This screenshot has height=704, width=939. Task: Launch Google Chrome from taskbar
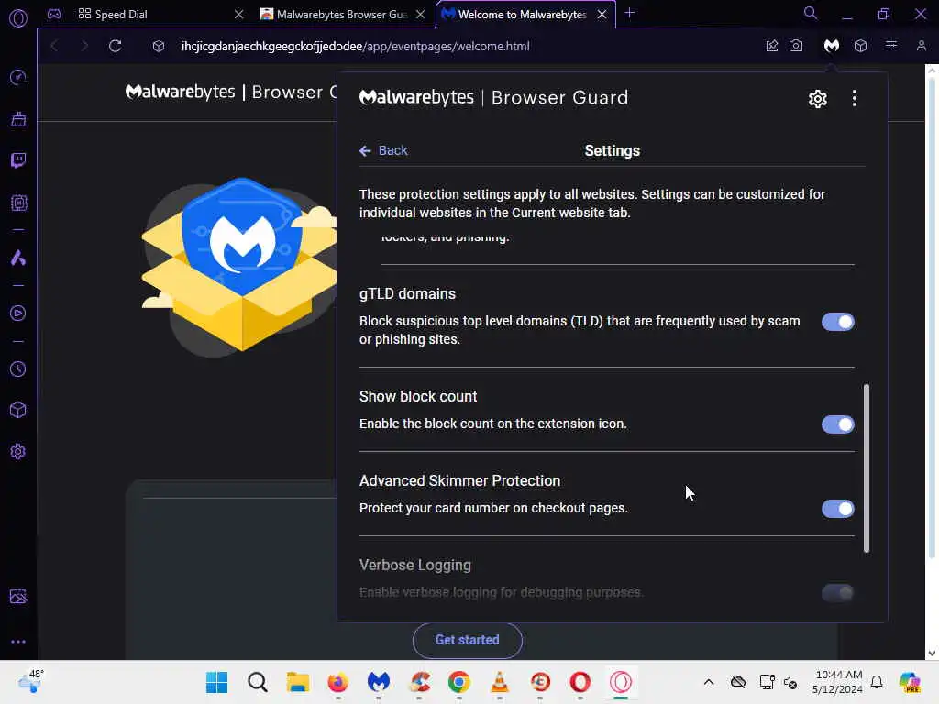(x=459, y=682)
